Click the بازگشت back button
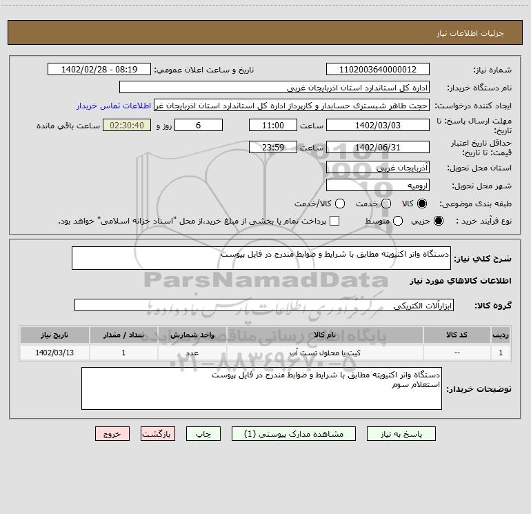This screenshot has width=531, height=514. 158,434
